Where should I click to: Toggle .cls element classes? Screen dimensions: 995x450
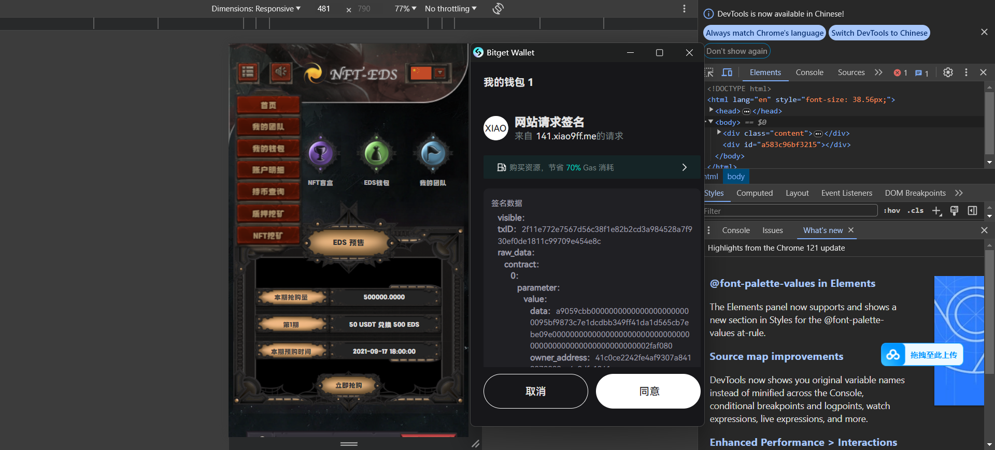tap(916, 211)
